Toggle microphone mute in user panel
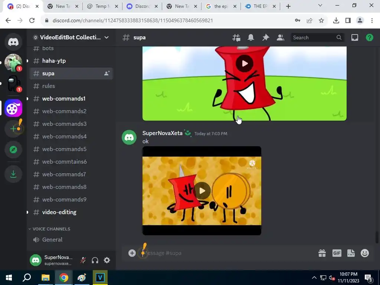Viewport: 380px width, 285px height. point(83,260)
